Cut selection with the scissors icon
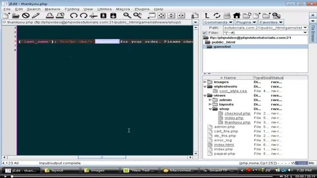 pyautogui.click(x=94, y=15)
